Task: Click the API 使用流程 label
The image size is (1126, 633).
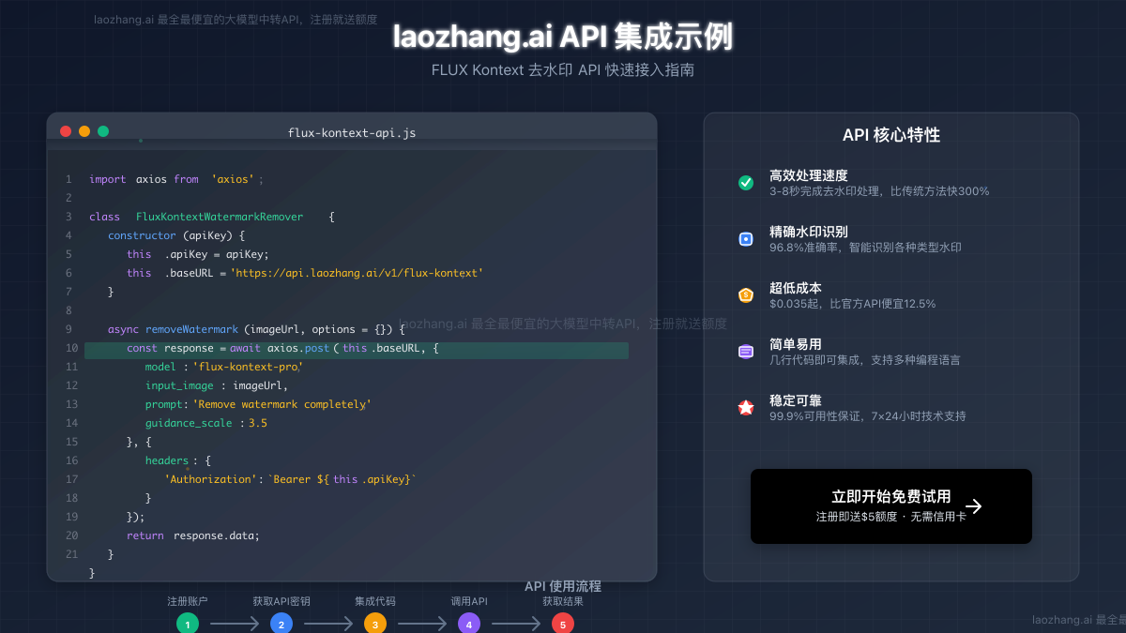Action: [563, 586]
